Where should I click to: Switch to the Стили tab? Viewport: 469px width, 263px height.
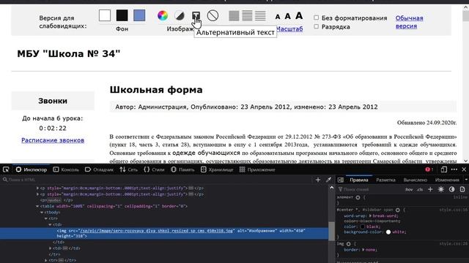coord(154,169)
